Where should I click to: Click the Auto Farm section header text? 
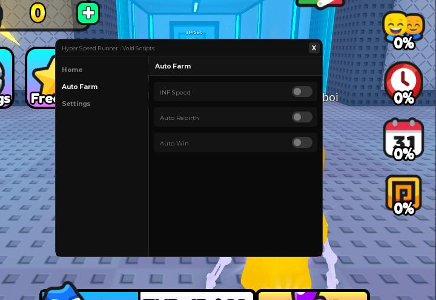coord(173,66)
